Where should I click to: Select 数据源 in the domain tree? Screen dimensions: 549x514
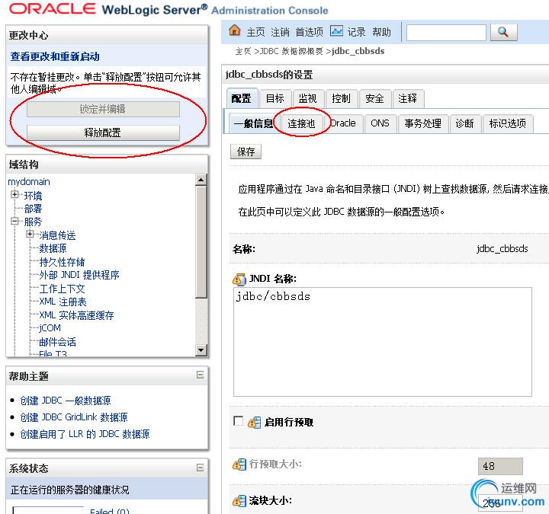(x=53, y=248)
